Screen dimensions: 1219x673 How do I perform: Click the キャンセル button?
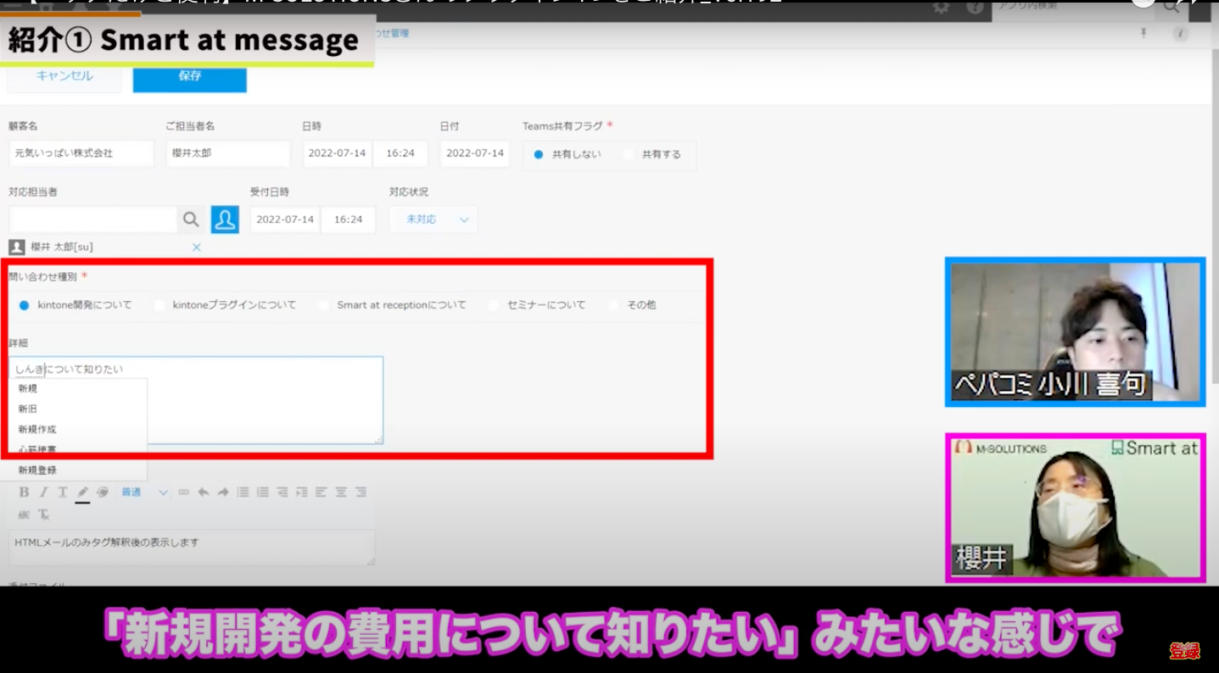pos(64,76)
